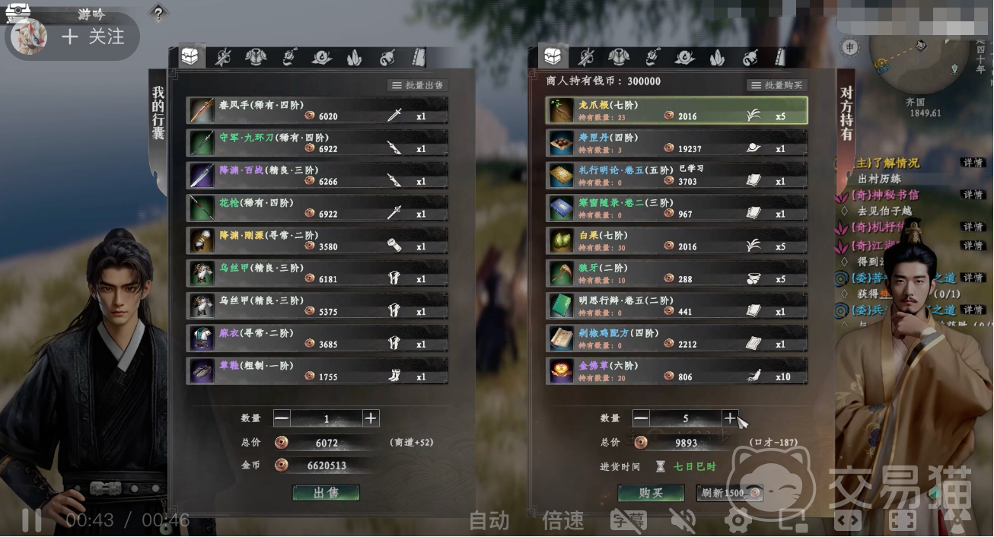Enter fullscreen video mode
The image size is (994, 537).
tap(903, 520)
